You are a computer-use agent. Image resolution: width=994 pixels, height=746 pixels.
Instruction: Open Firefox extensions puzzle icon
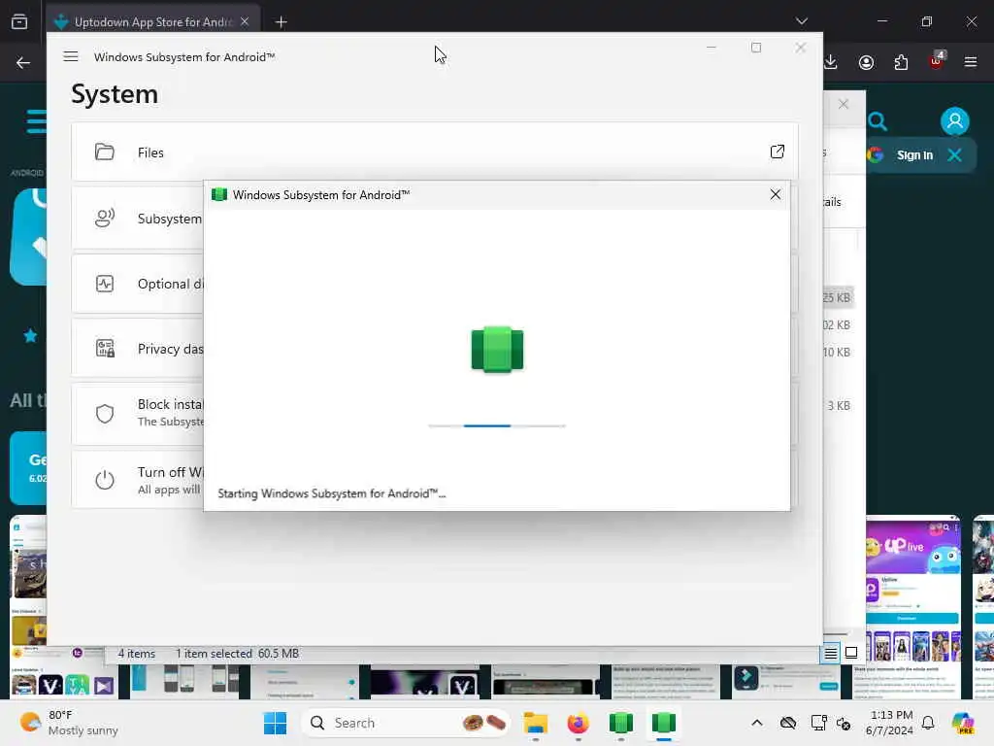(901, 63)
